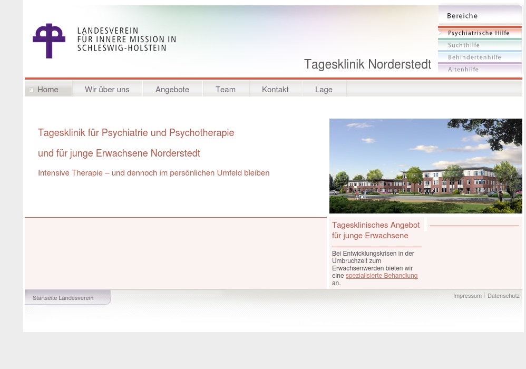Screen dimensions: 526x369
Task: Click the Bereiche header
Action: 462,16
